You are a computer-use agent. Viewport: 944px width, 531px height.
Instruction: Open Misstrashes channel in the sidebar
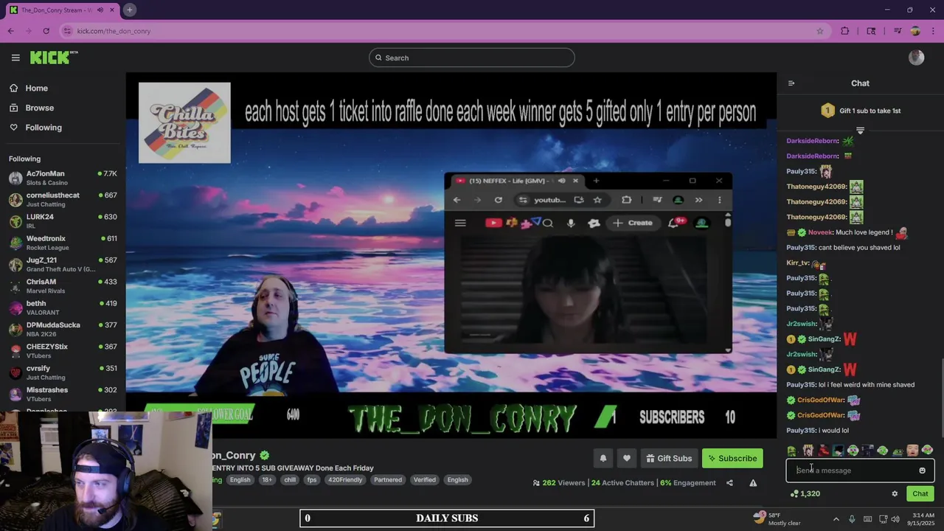click(x=63, y=394)
